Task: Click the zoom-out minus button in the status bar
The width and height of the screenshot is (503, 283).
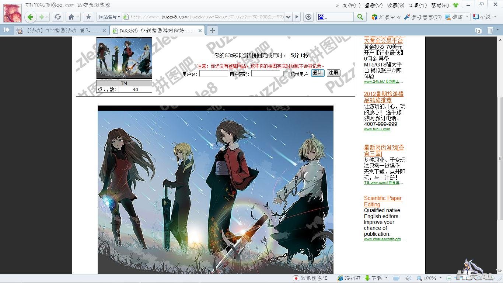Action: [x=449, y=278]
